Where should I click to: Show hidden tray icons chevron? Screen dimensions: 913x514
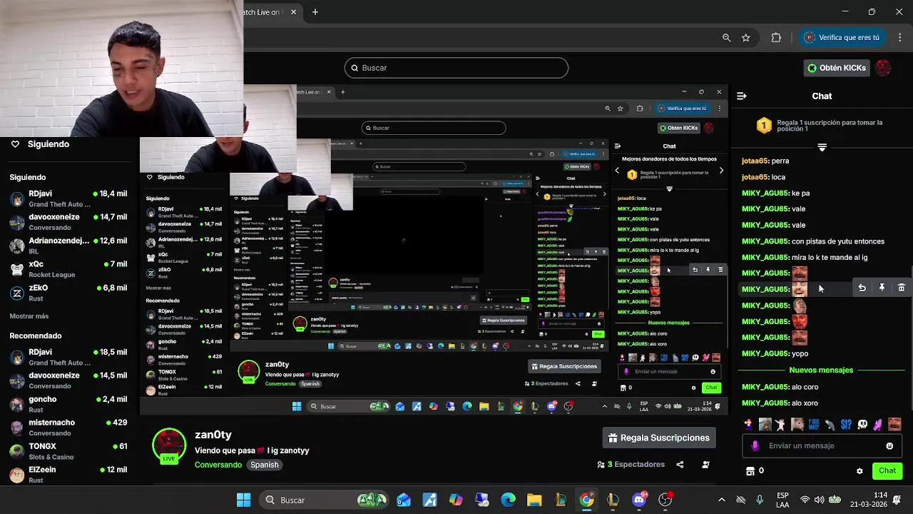[x=721, y=500]
